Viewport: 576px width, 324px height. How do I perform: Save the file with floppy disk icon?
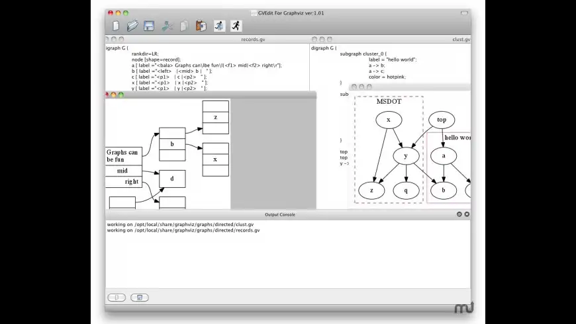tap(149, 26)
